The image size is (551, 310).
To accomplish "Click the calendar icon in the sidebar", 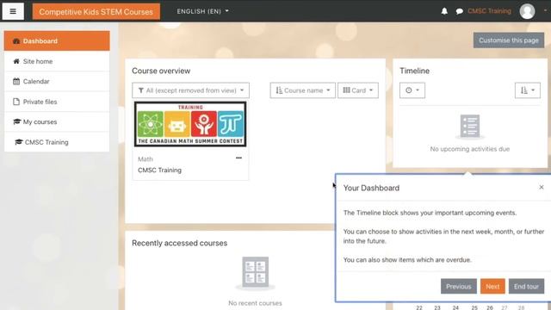I will 16,81.
